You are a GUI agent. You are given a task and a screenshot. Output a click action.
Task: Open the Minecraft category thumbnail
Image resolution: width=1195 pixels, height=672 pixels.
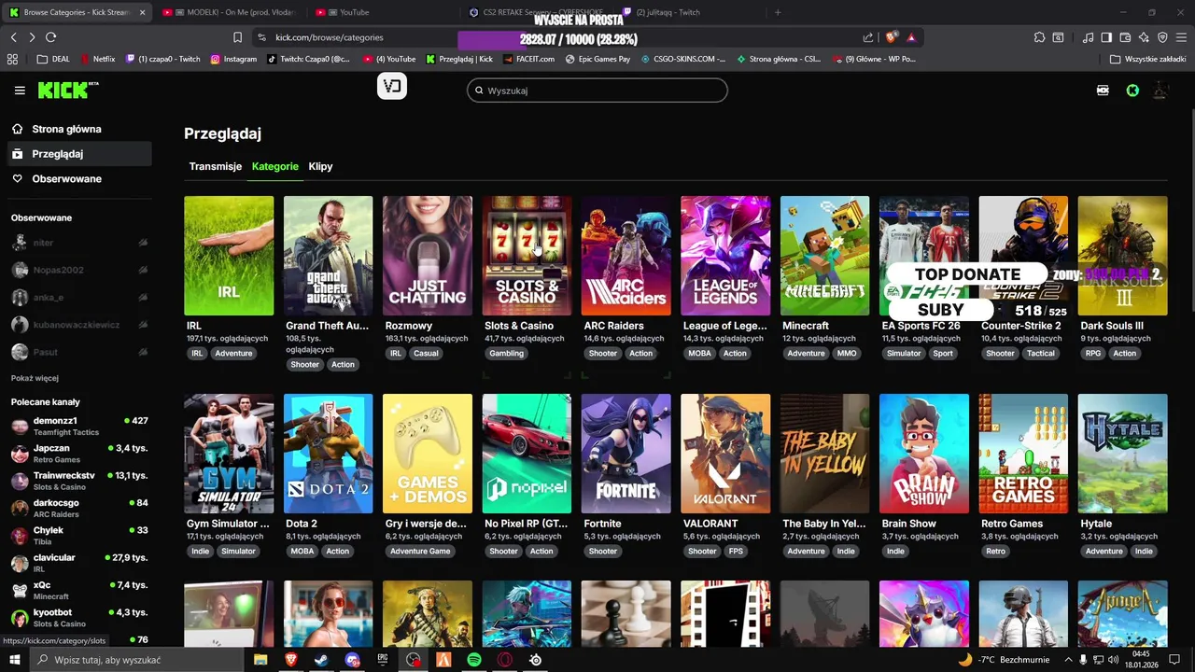pyautogui.click(x=824, y=256)
